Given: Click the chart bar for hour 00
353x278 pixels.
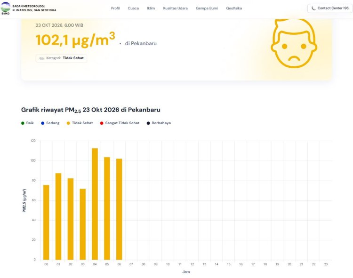Looking at the screenshot, I should pyautogui.click(x=46, y=222).
